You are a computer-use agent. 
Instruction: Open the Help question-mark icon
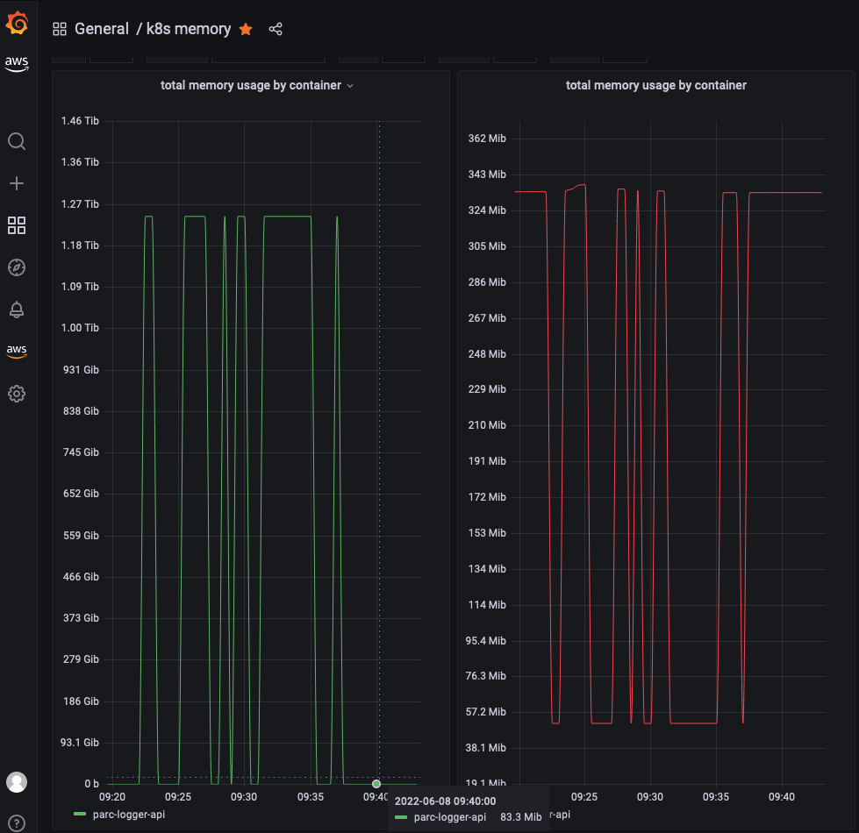(17, 822)
